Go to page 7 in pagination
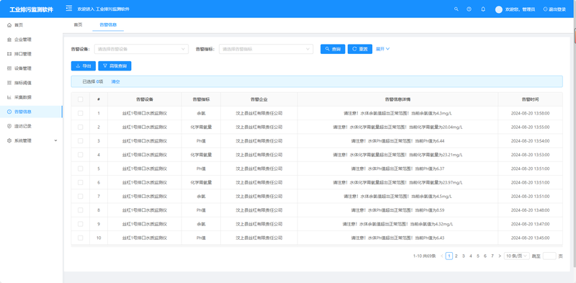This screenshot has width=576, height=283. (x=492, y=256)
